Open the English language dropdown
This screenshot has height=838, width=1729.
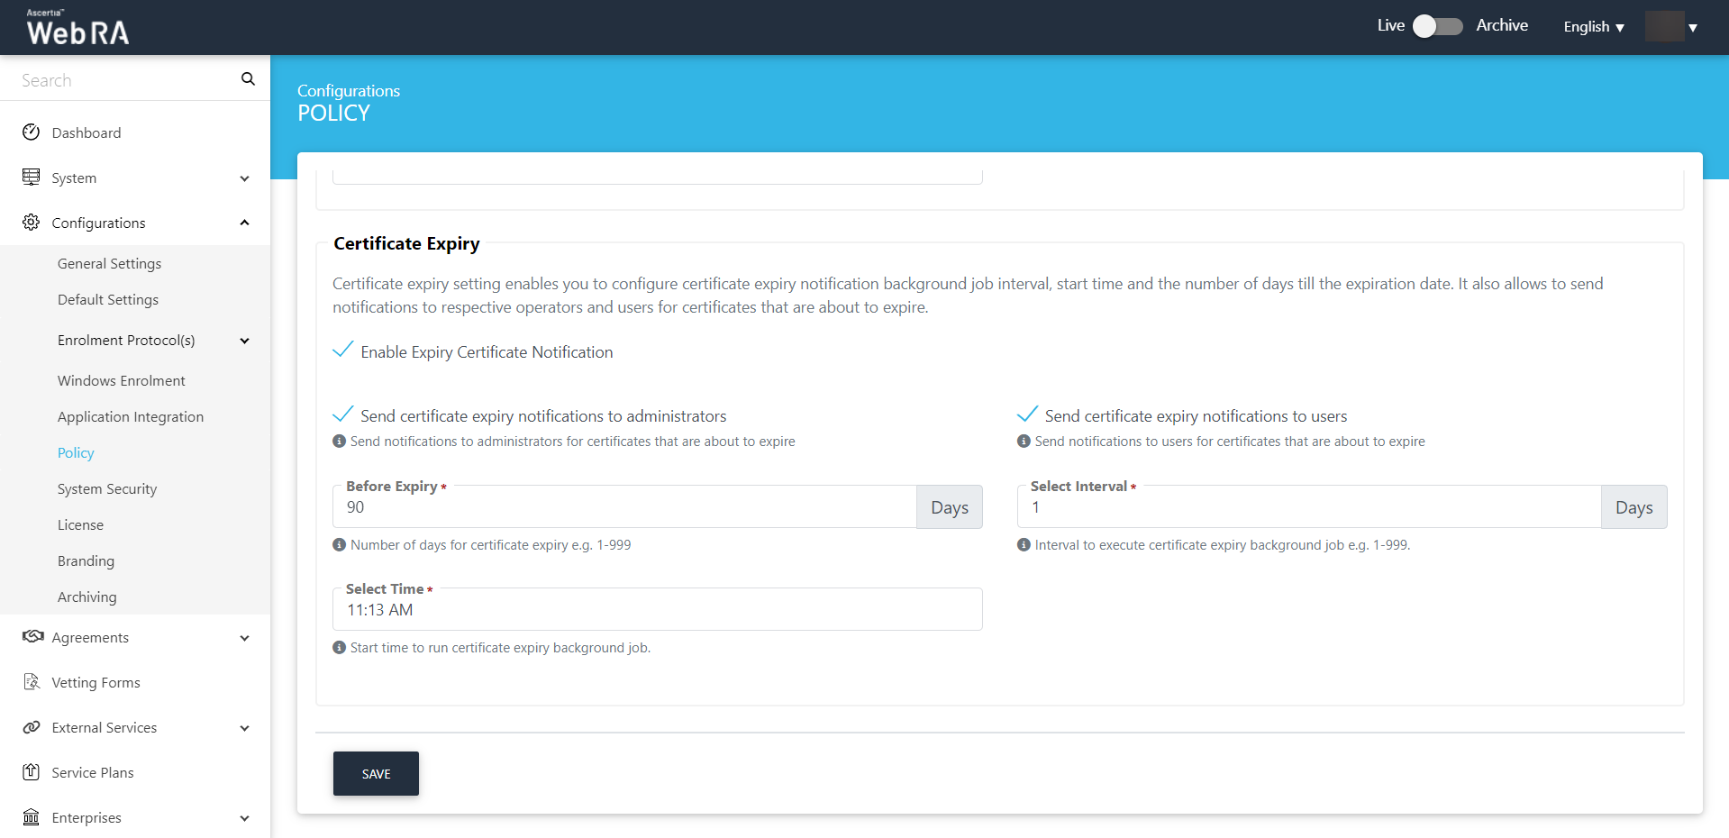click(1594, 27)
